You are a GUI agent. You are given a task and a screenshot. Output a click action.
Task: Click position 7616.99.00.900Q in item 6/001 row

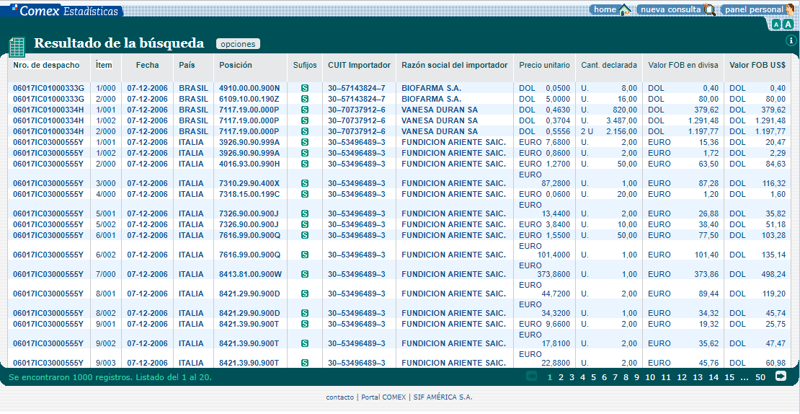pyautogui.click(x=249, y=235)
